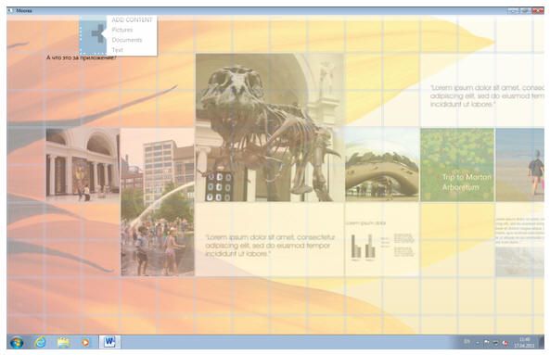The height and width of the screenshot is (355, 550).
Task: Open the Cloud Gate bean photo
Action: click(x=382, y=165)
